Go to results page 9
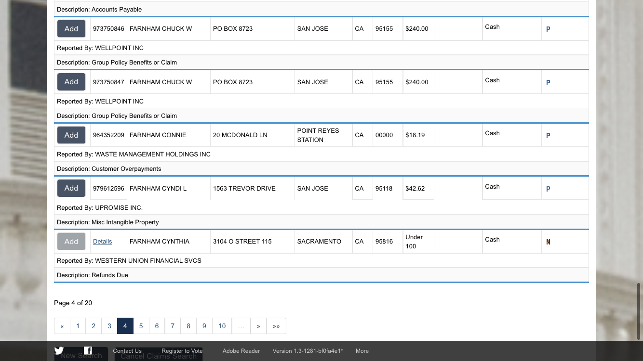Viewport: 643px width, 361px height. (204, 326)
